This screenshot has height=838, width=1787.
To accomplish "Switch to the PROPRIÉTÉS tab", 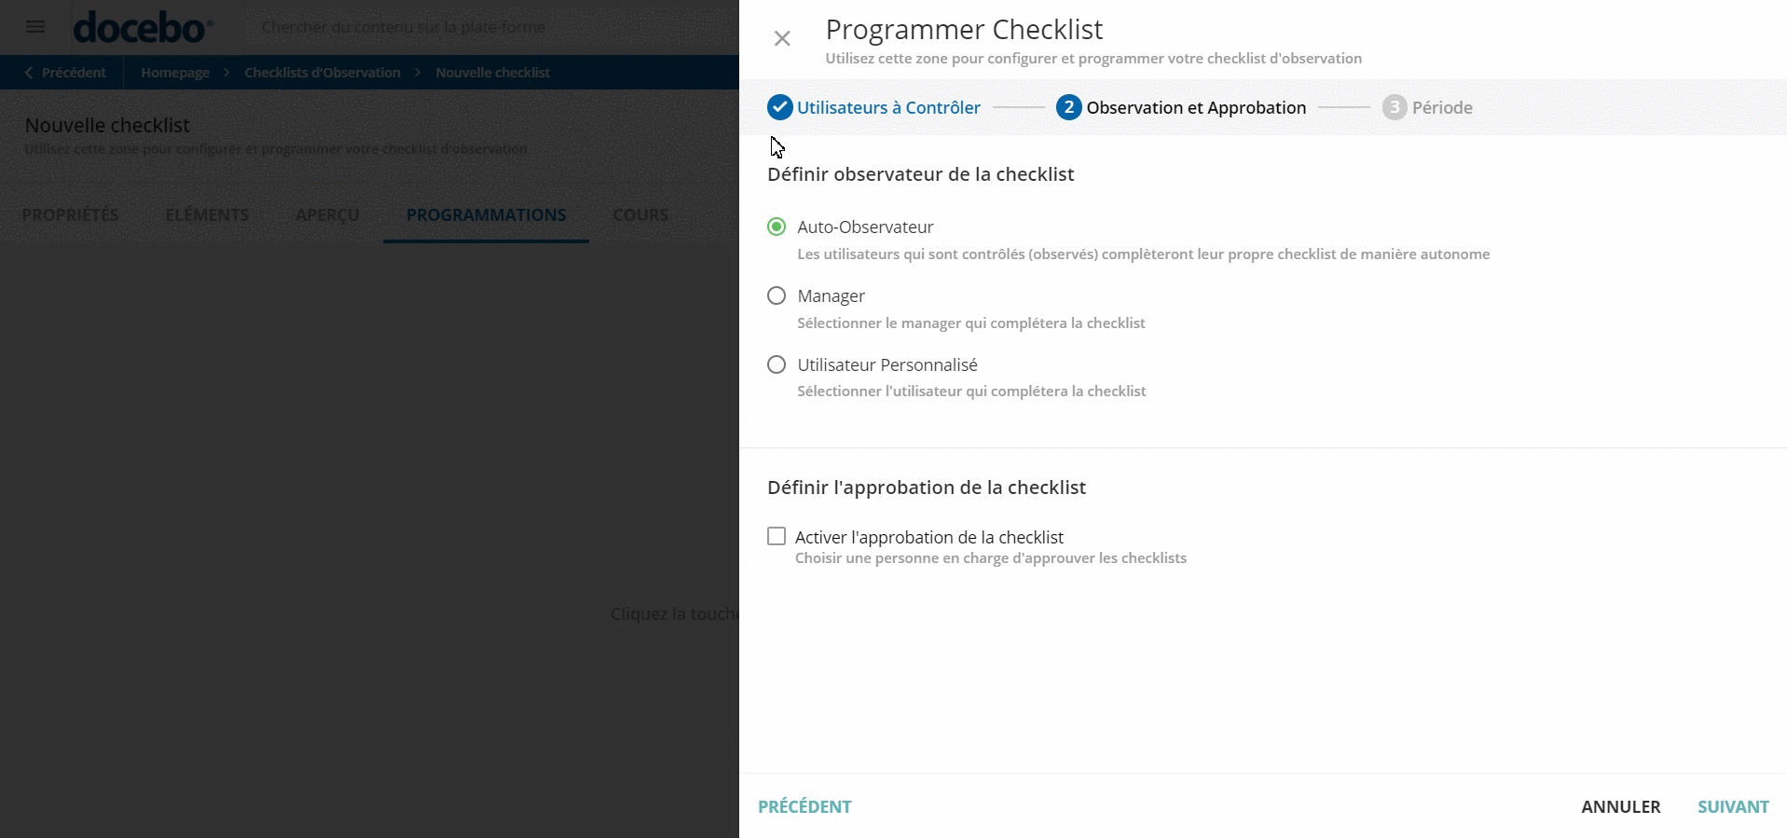I will [70, 214].
